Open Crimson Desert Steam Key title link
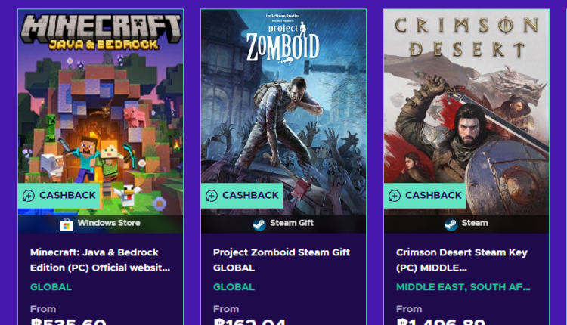Image resolution: width=567 pixels, height=325 pixels. tap(462, 259)
